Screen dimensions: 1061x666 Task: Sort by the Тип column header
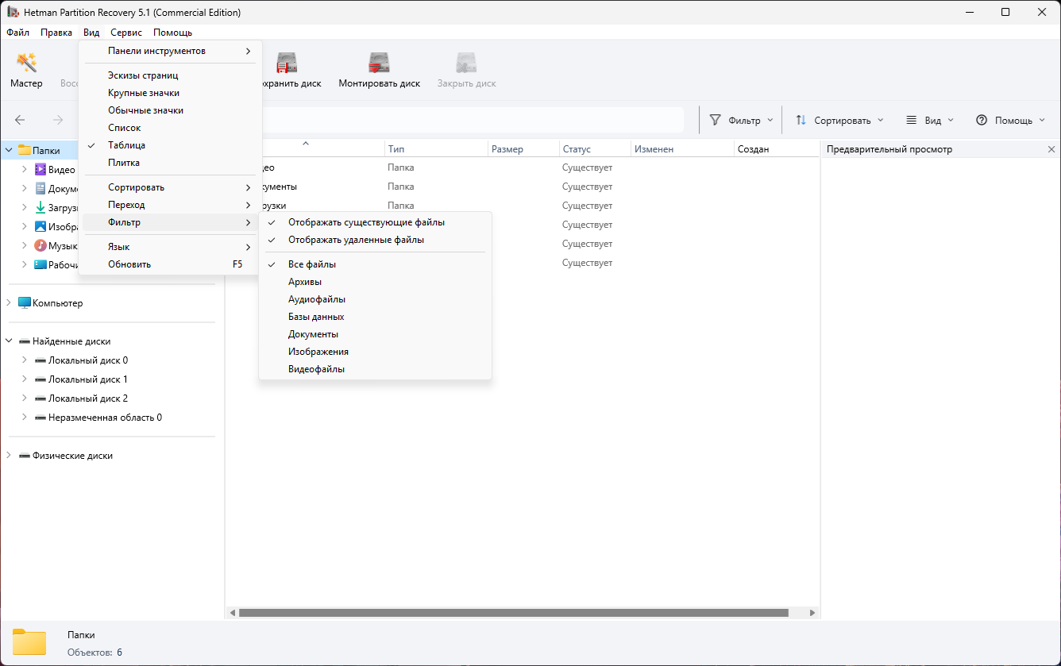pos(436,149)
